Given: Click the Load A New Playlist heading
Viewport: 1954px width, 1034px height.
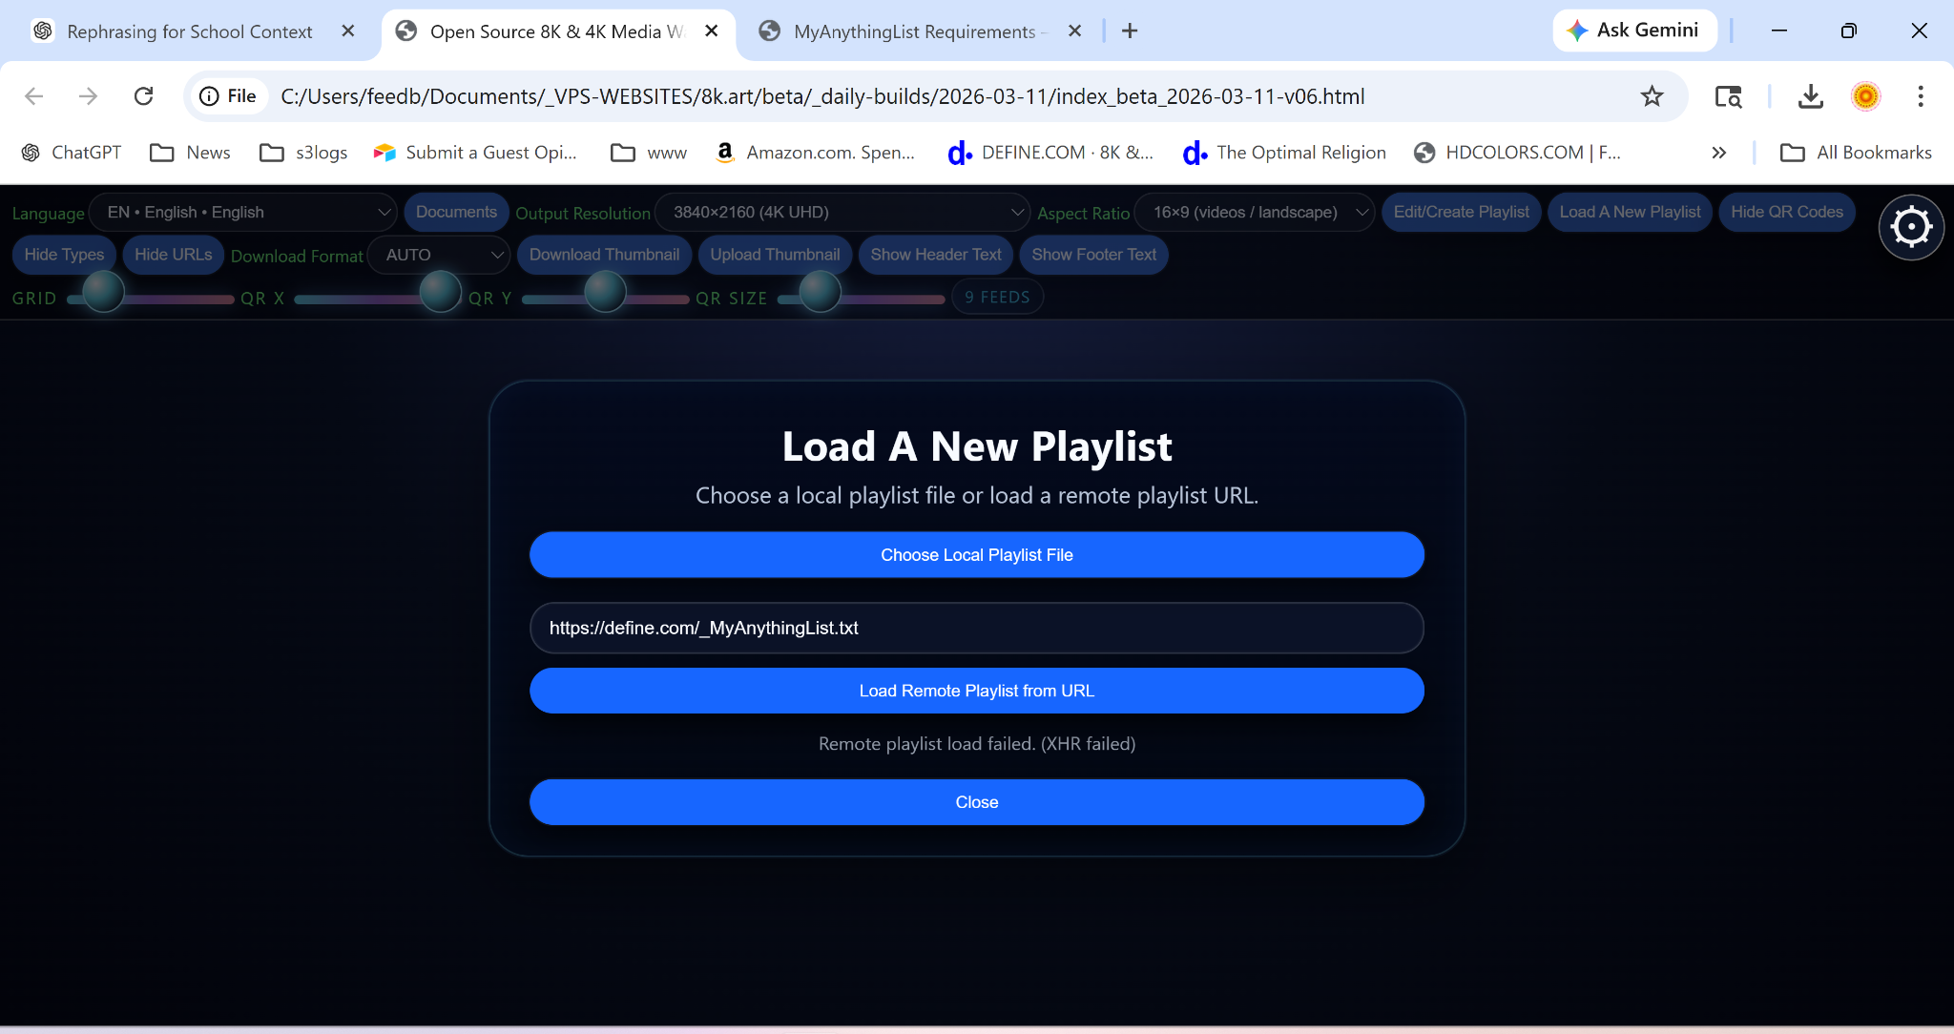Looking at the screenshot, I should point(977,446).
